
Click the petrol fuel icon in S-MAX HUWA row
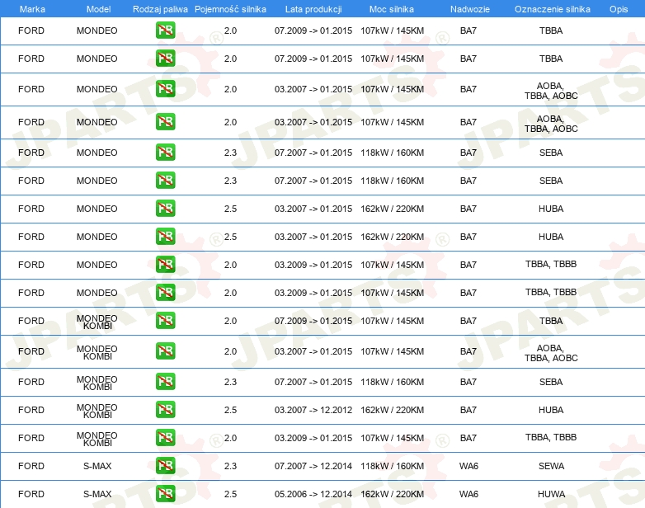165,494
